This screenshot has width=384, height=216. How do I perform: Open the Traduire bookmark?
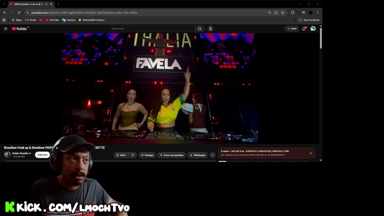pyautogui.click(x=69, y=20)
